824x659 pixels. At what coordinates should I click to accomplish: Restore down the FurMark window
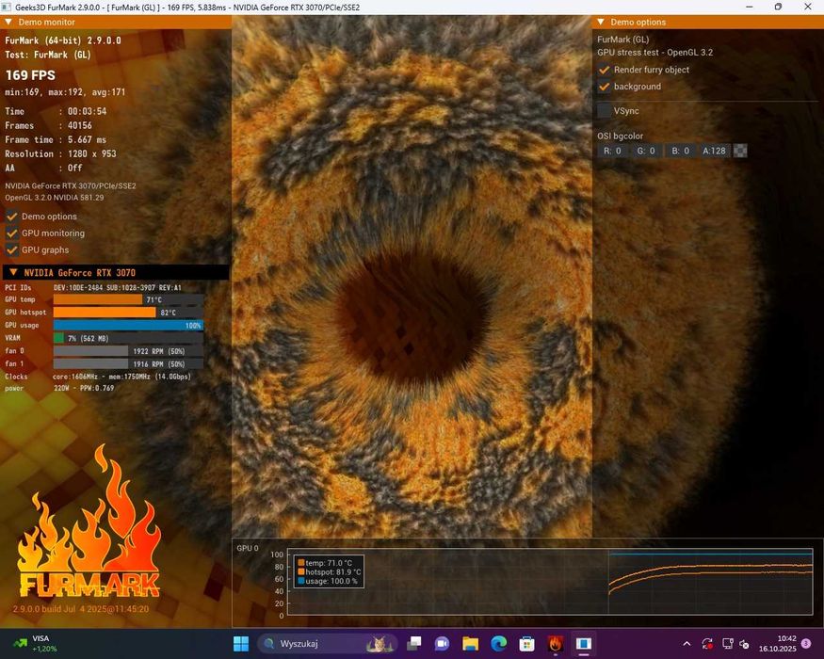(778, 7)
